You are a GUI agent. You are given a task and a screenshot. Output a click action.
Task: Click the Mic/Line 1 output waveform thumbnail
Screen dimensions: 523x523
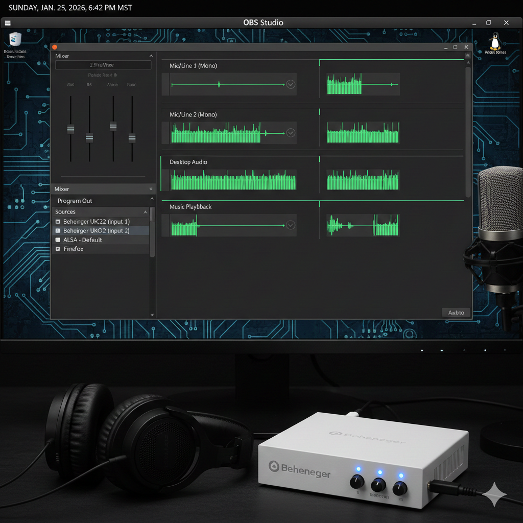click(x=363, y=84)
